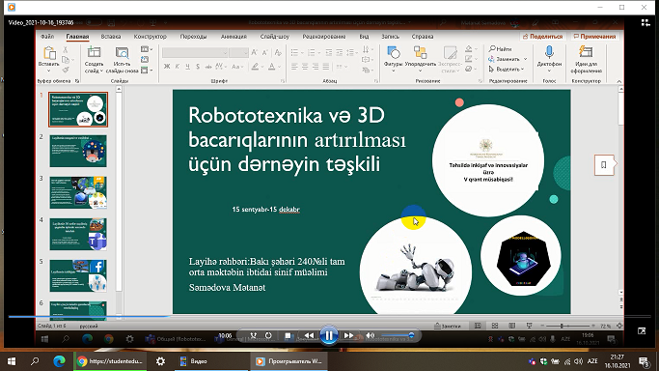
Task: Open Идеи для оформления designer
Action: 586,59
